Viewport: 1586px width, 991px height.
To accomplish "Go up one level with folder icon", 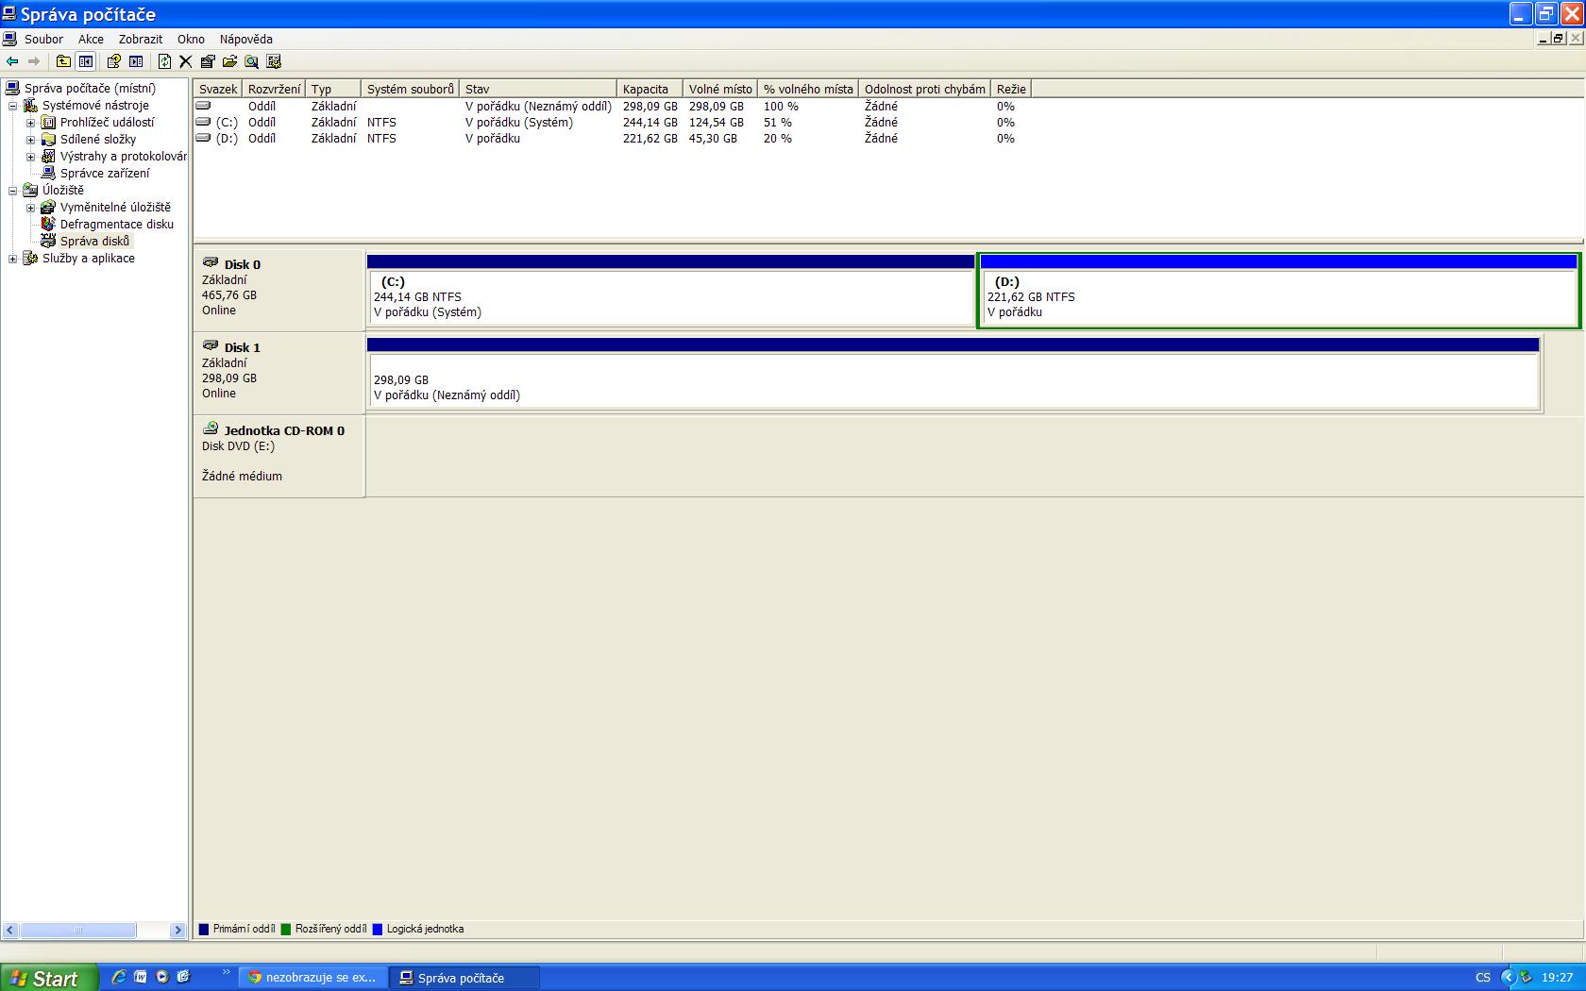I will coord(63,61).
